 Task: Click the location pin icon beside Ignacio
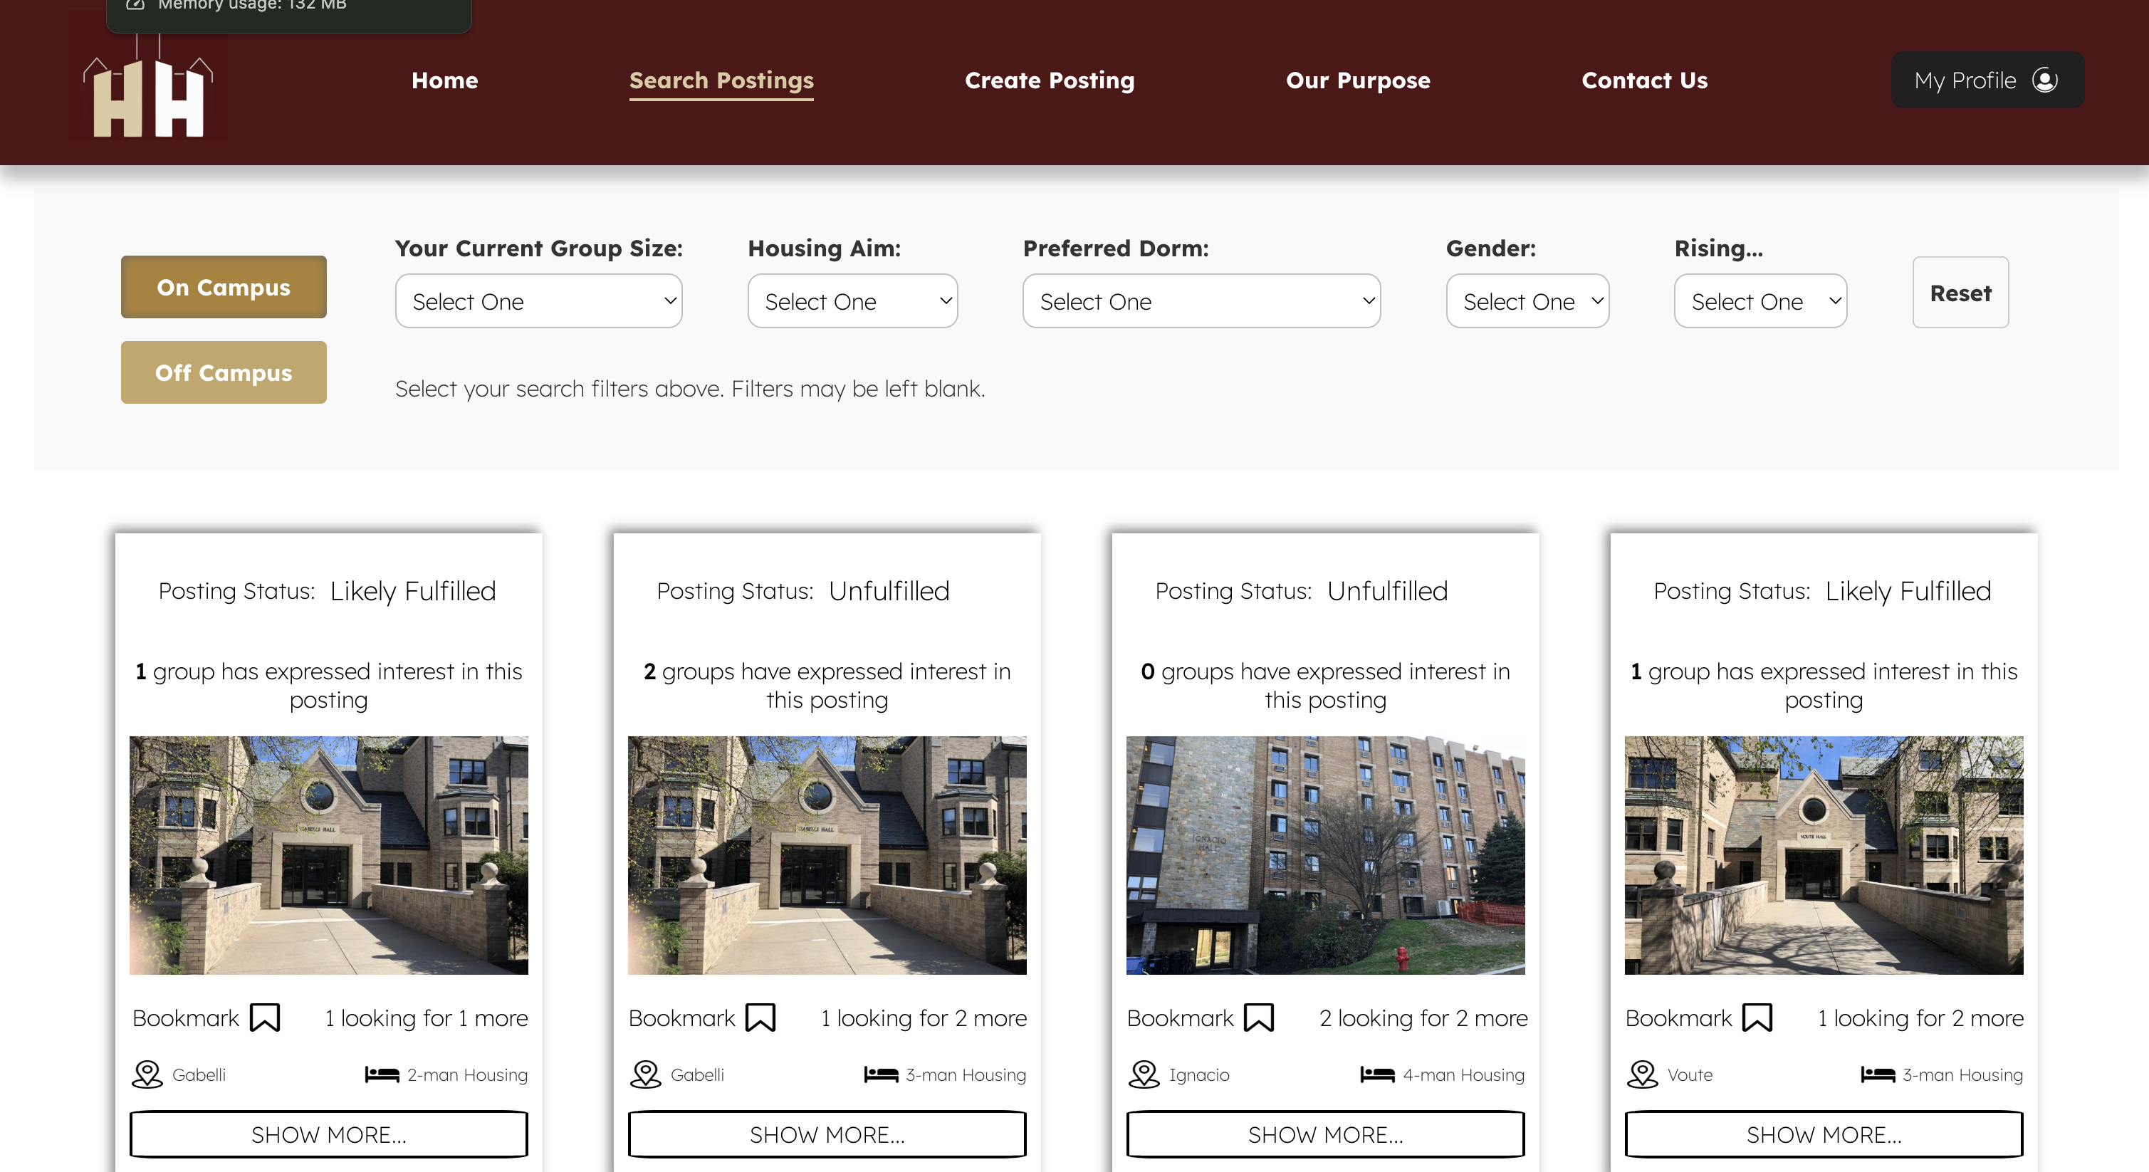coord(1144,1074)
